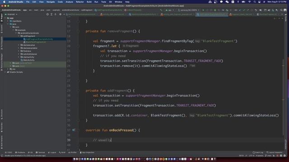Switch to the active AddFragmentExampleActivity tab
This screenshot has height=162, width=289.
coord(212,14)
